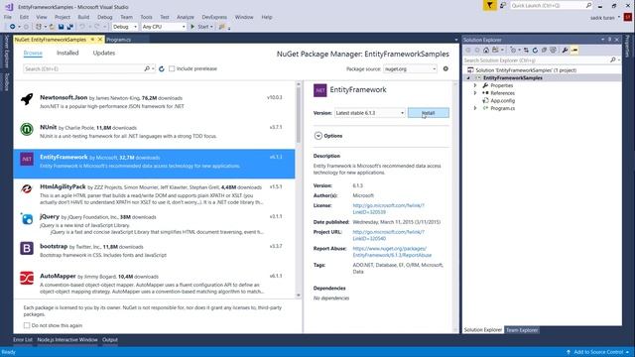This screenshot has width=635, height=357.
Task: Expand the Options section
Action: coord(317,136)
